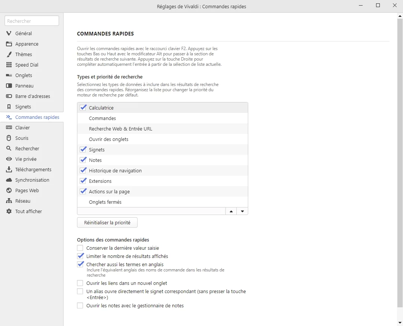
Task: Go to Apparence settings
Action: [32, 44]
